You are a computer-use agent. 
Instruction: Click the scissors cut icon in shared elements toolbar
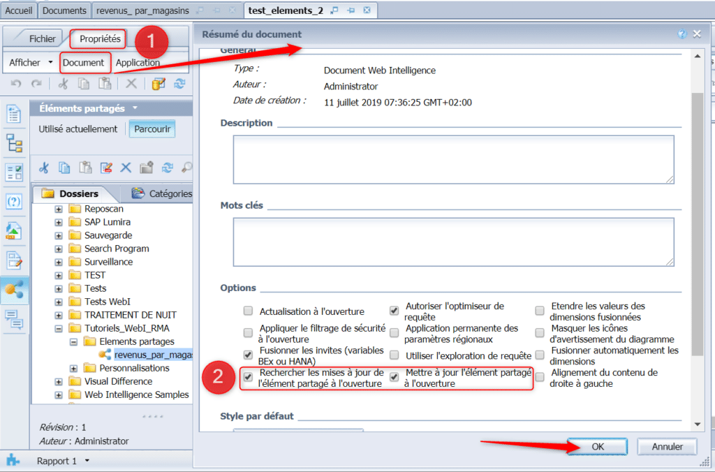point(44,168)
